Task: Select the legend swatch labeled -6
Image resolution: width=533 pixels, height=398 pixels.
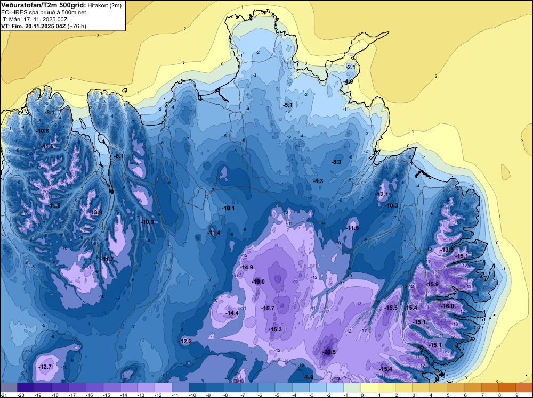Action: point(266,387)
